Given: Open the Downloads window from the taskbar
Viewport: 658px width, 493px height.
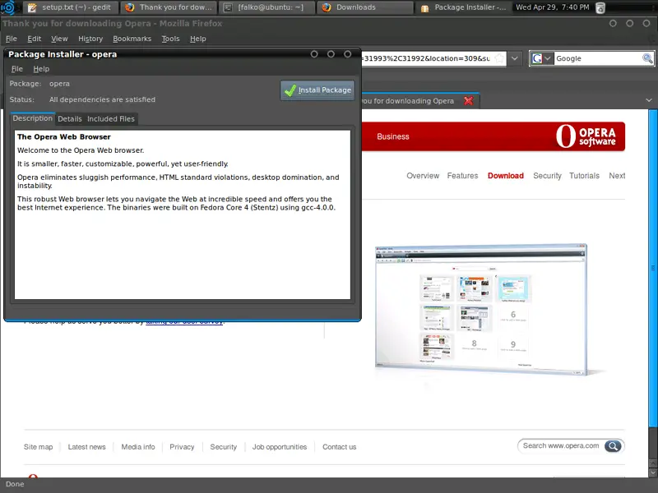Looking at the screenshot, I should coord(364,7).
